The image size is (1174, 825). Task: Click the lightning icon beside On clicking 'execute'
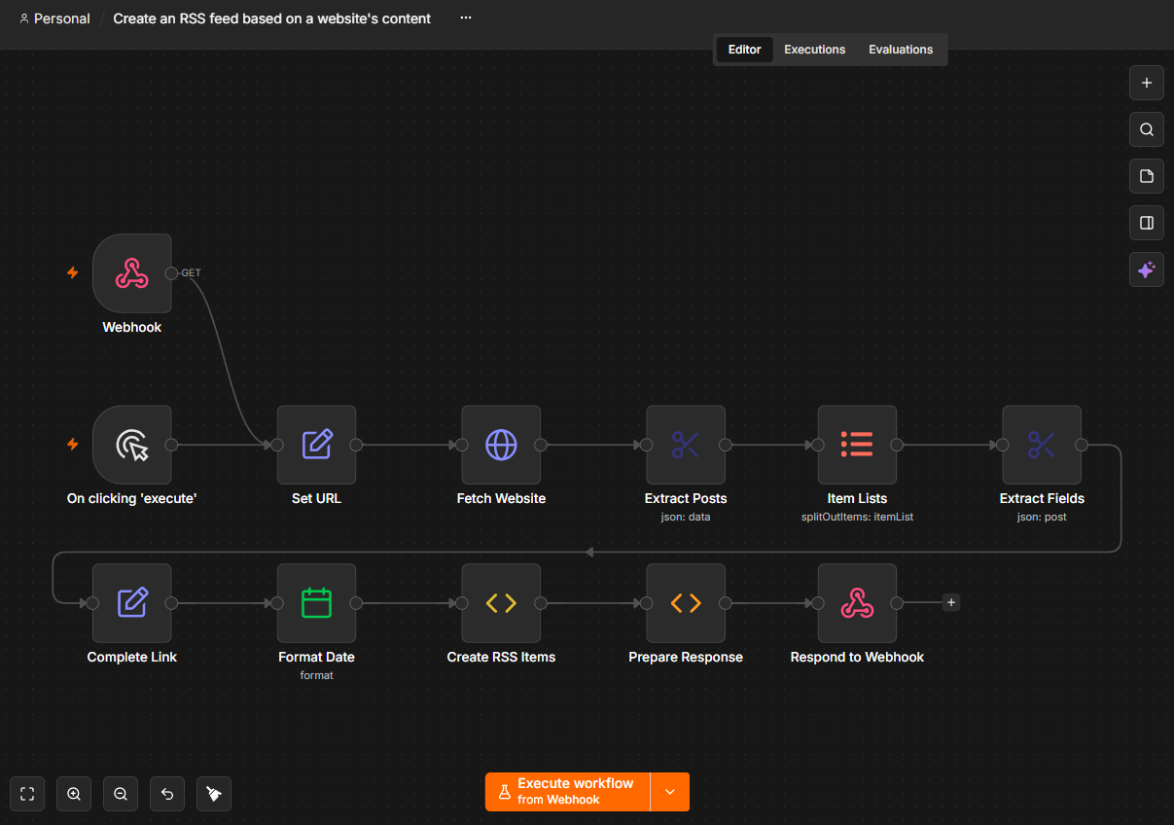click(x=72, y=445)
